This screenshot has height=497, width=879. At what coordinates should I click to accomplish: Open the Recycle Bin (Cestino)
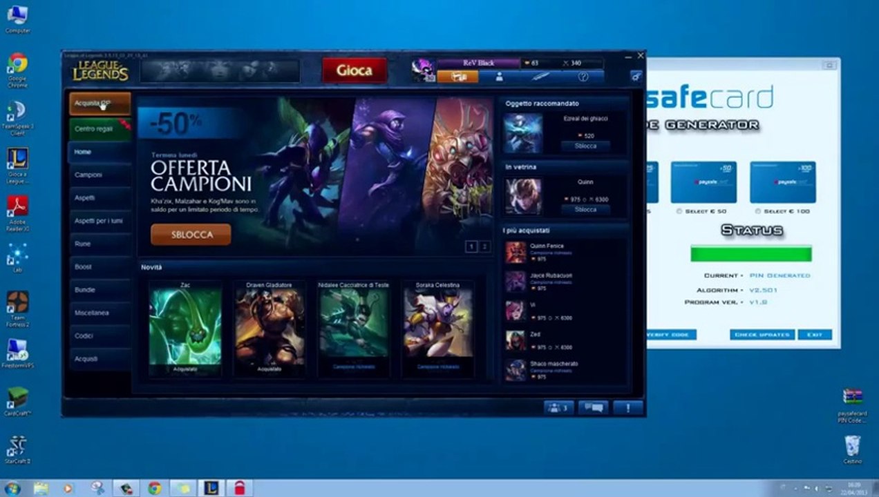(852, 449)
